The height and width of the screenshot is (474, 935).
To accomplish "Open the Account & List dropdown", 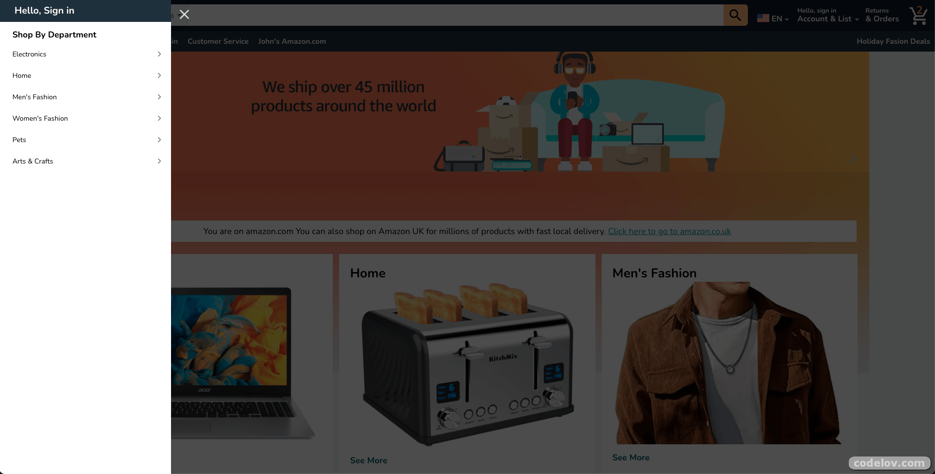I will click(x=828, y=15).
